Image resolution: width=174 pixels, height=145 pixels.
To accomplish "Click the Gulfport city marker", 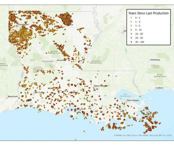I will (155, 89).
